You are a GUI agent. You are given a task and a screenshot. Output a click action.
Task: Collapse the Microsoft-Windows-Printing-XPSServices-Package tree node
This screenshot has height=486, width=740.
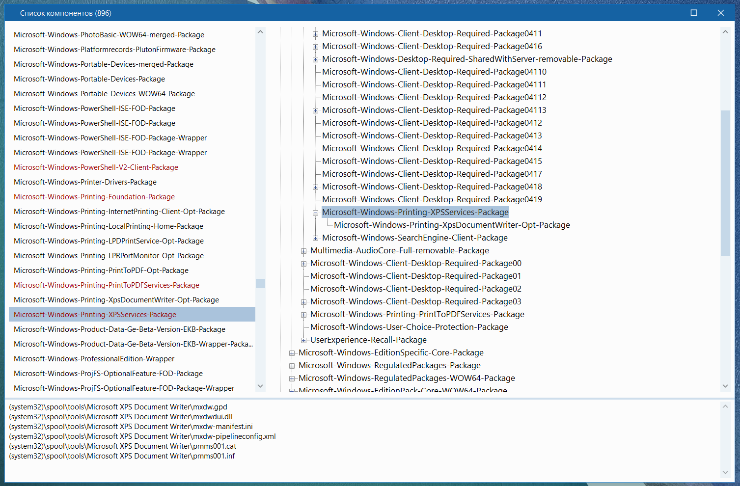click(x=316, y=213)
